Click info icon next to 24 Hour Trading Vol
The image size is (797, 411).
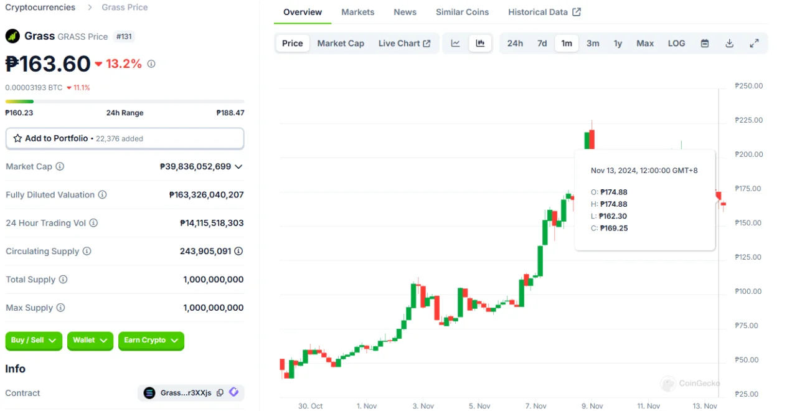(x=94, y=223)
